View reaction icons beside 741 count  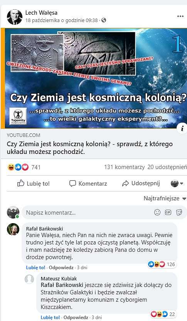point(18,167)
